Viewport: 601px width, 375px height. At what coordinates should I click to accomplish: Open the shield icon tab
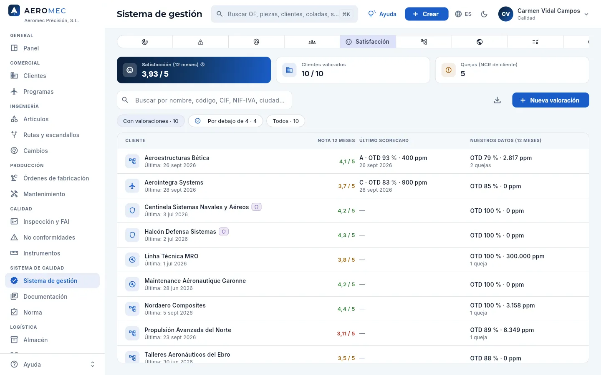click(256, 42)
